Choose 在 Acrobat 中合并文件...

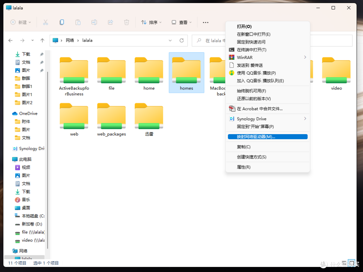pos(268,109)
